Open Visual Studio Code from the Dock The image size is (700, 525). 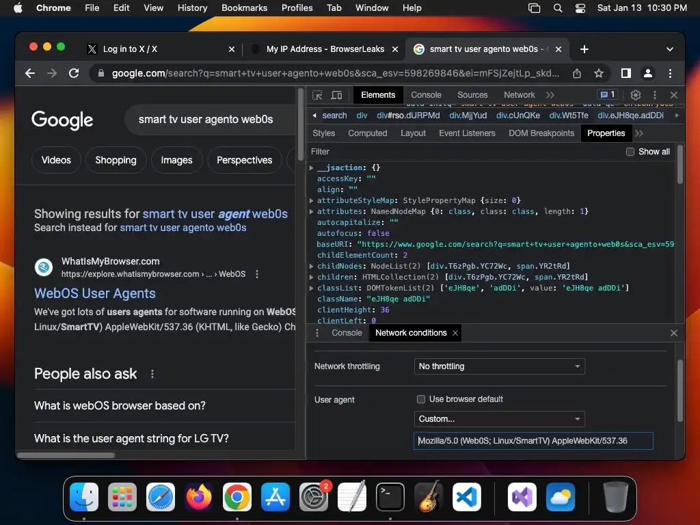tap(467, 496)
